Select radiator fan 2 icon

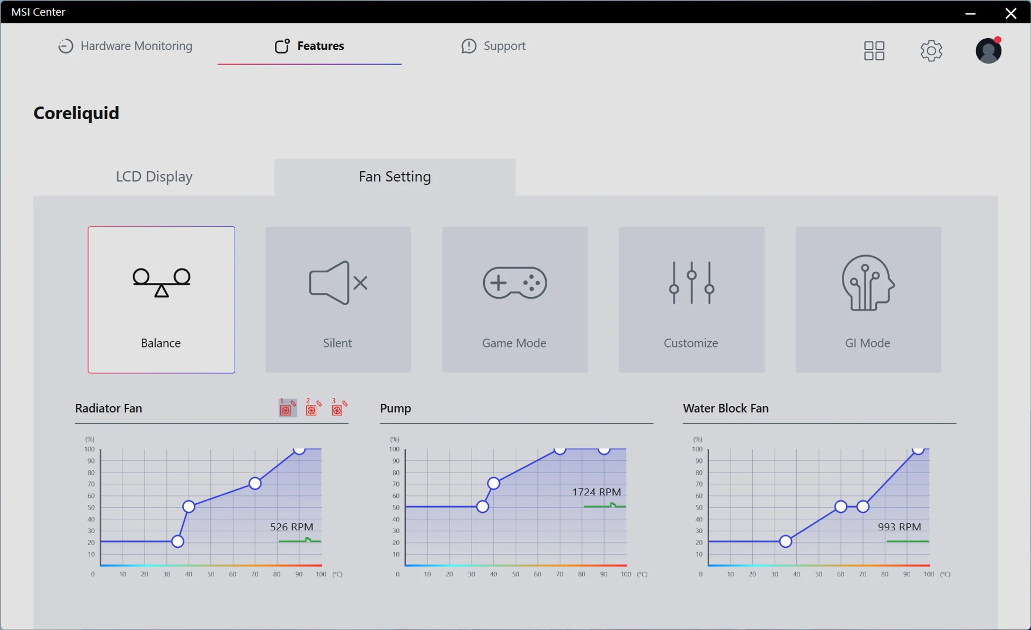coord(313,408)
